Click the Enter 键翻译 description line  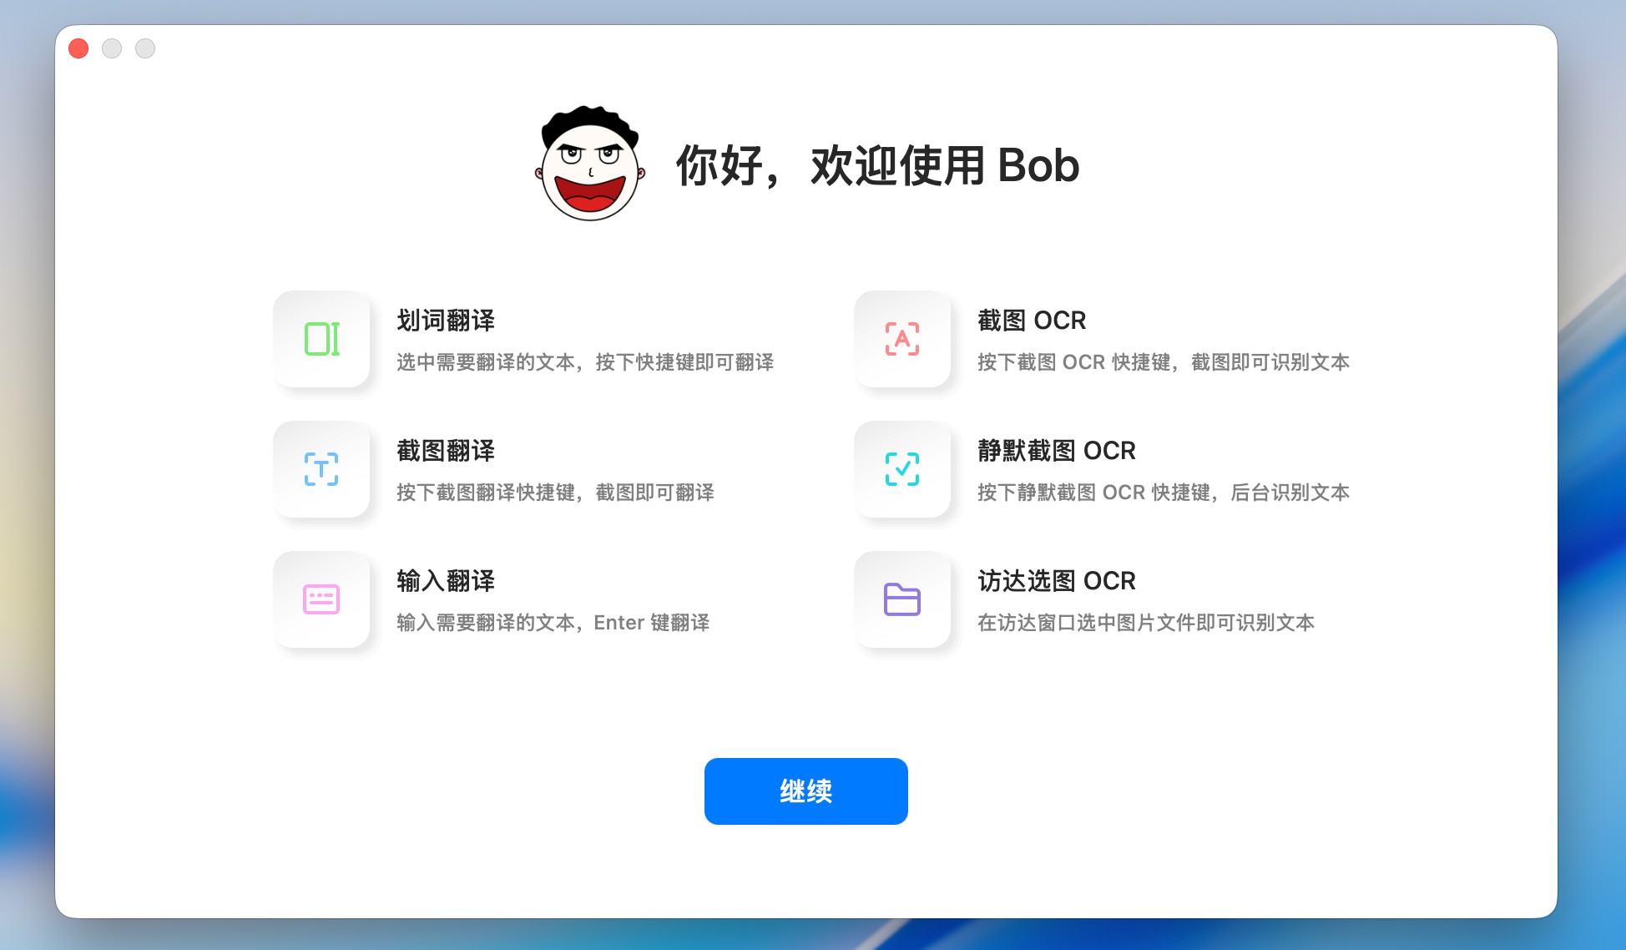tap(553, 623)
